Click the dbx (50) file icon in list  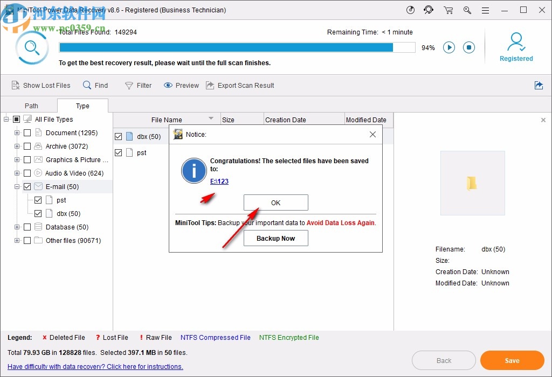click(129, 136)
